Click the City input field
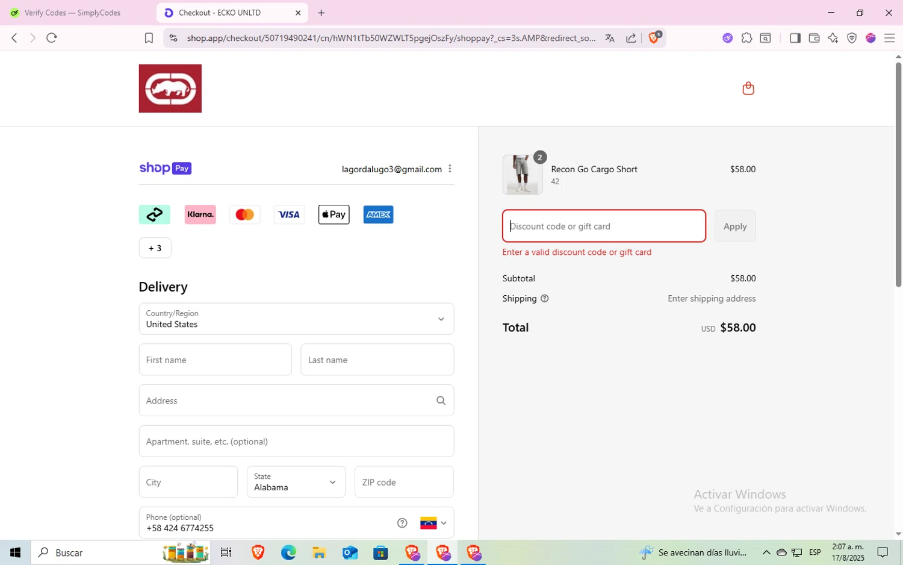Image resolution: width=903 pixels, height=565 pixels. [188, 482]
